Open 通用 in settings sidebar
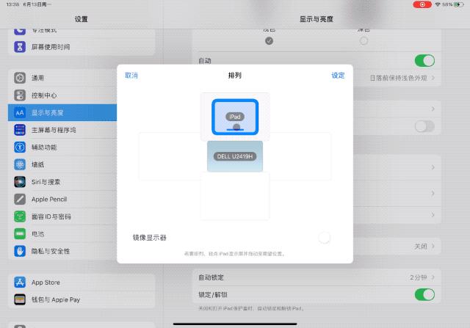Screen dimensions: 470x328 [x=62, y=78]
